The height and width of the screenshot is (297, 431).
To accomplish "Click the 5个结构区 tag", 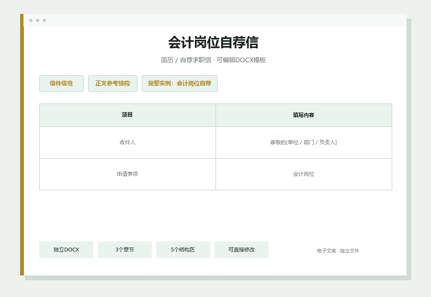I will pos(183,250).
